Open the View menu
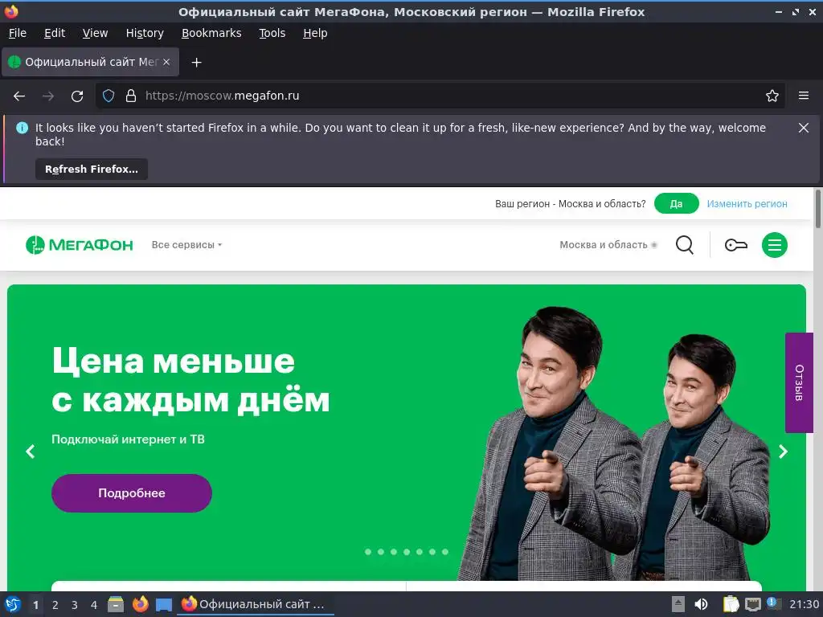This screenshot has height=617, width=823. click(x=95, y=33)
